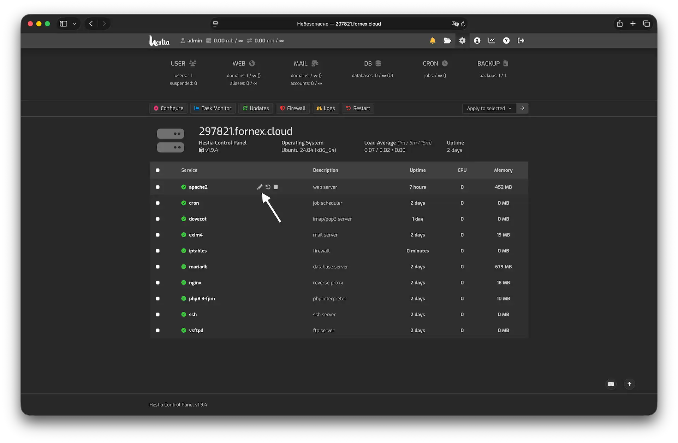
Task: Go back in browser history
Action: point(91,24)
